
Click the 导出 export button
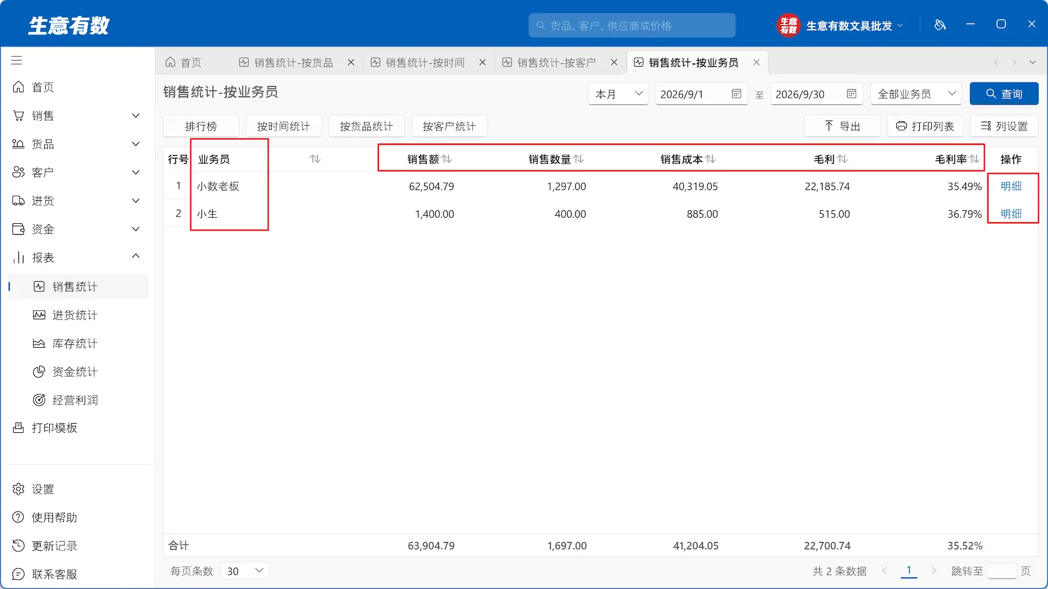[x=842, y=126]
